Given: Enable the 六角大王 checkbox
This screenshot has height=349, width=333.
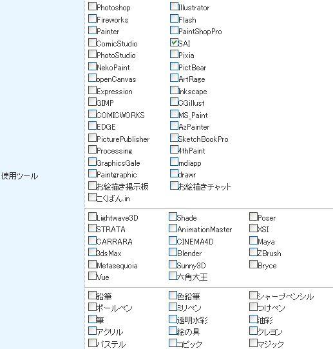Looking at the screenshot, I should 173,275.
